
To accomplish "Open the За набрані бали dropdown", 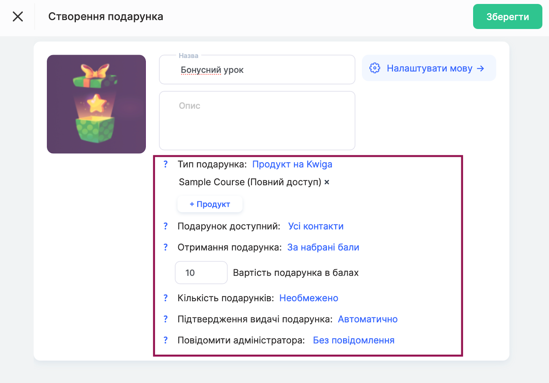I will coord(323,247).
